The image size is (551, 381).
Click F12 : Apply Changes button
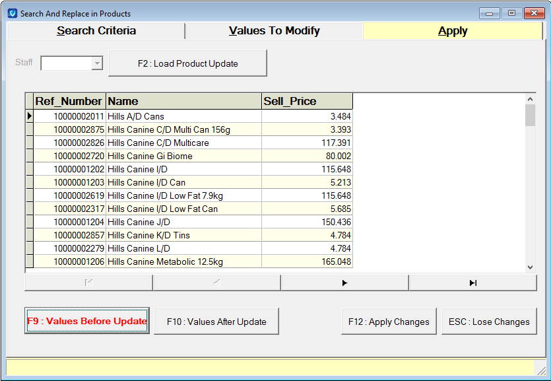(x=389, y=322)
